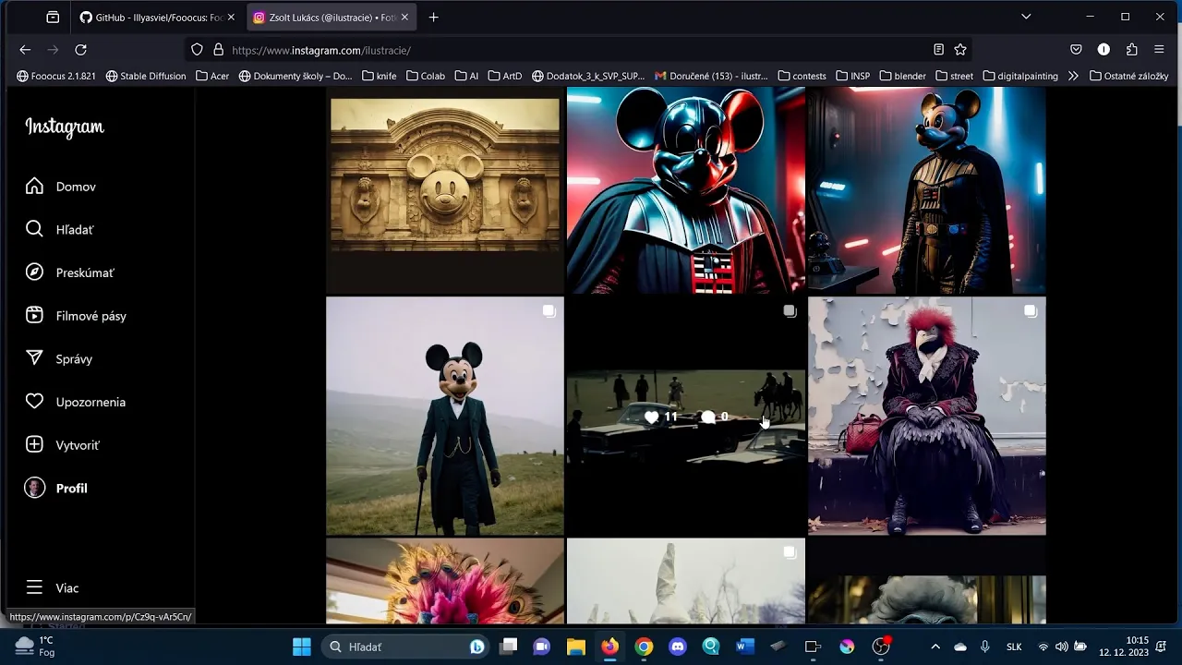
Task: Click the site padlock icon
Action: click(218, 50)
